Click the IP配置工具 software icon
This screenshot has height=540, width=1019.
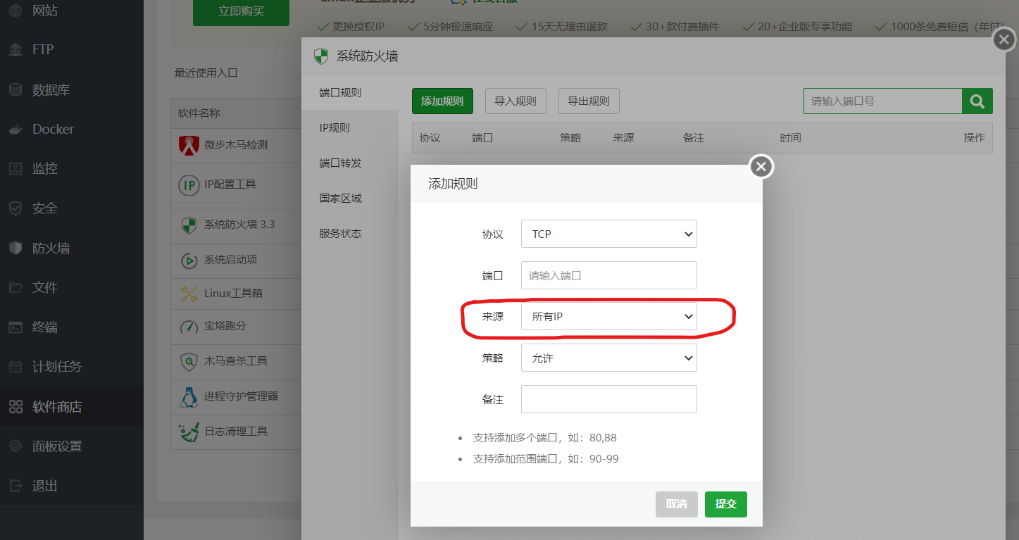(189, 184)
